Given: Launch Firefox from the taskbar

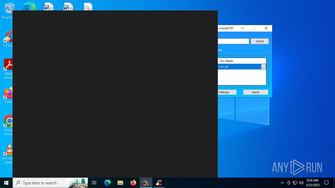Looking at the screenshot, I should coord(133,183).
